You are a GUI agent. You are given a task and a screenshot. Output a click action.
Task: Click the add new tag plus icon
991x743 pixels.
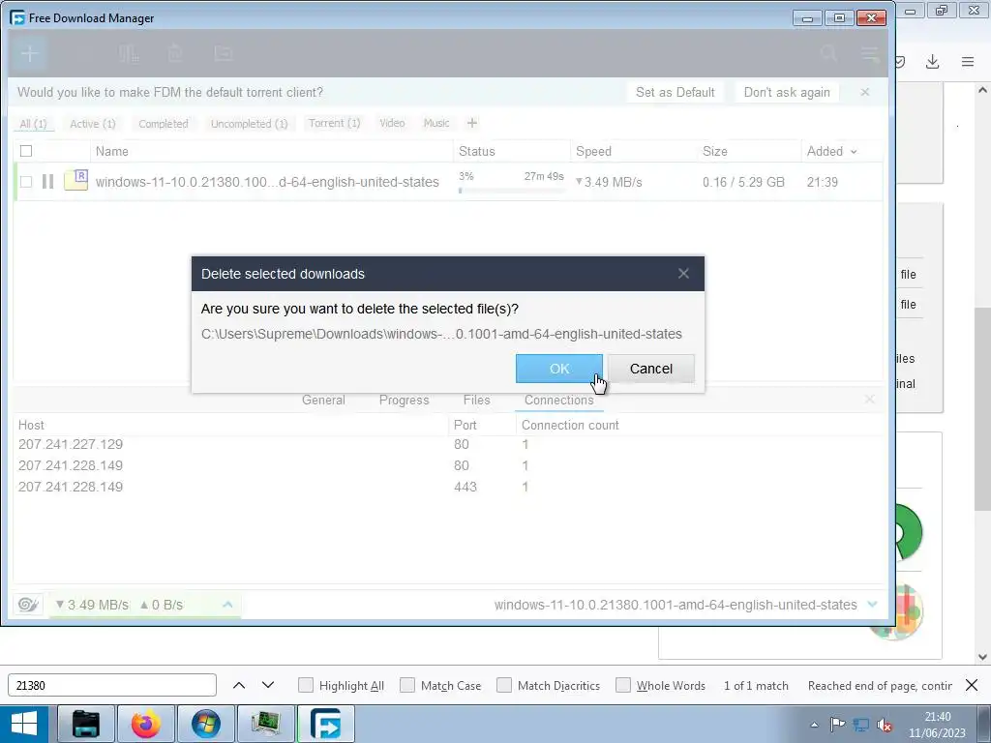coord(471,123)
